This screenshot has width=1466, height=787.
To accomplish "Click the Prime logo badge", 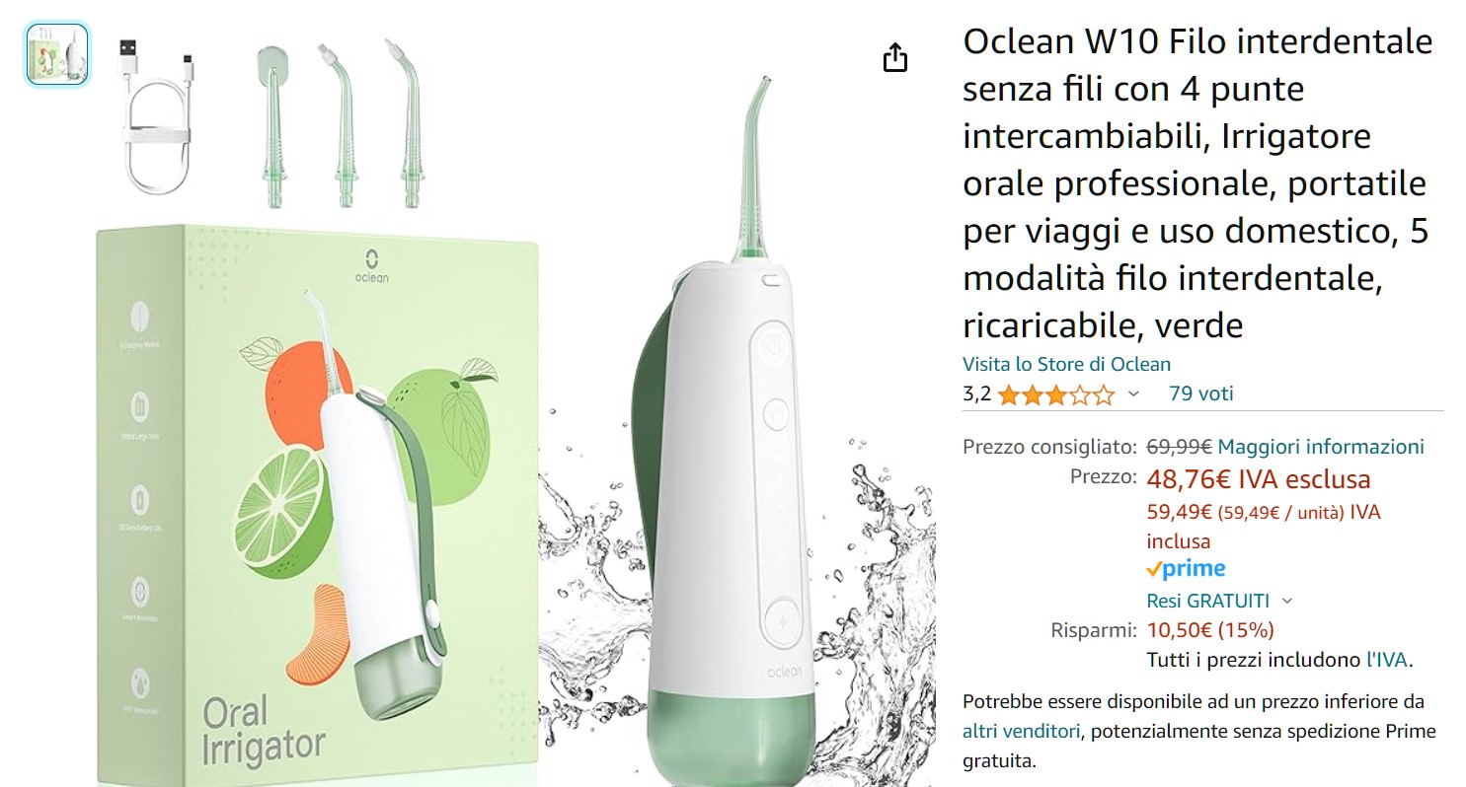I will pyautogui.click(x=1189, y=568).
